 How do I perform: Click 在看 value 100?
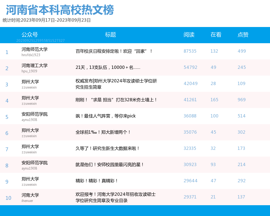coord(214,116)
